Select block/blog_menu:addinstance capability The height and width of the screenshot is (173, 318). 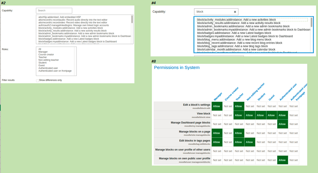(x=234, y=40)
